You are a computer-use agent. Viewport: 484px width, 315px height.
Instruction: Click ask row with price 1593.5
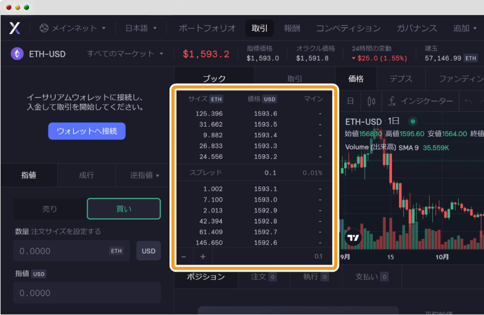[x=254, y=124]
